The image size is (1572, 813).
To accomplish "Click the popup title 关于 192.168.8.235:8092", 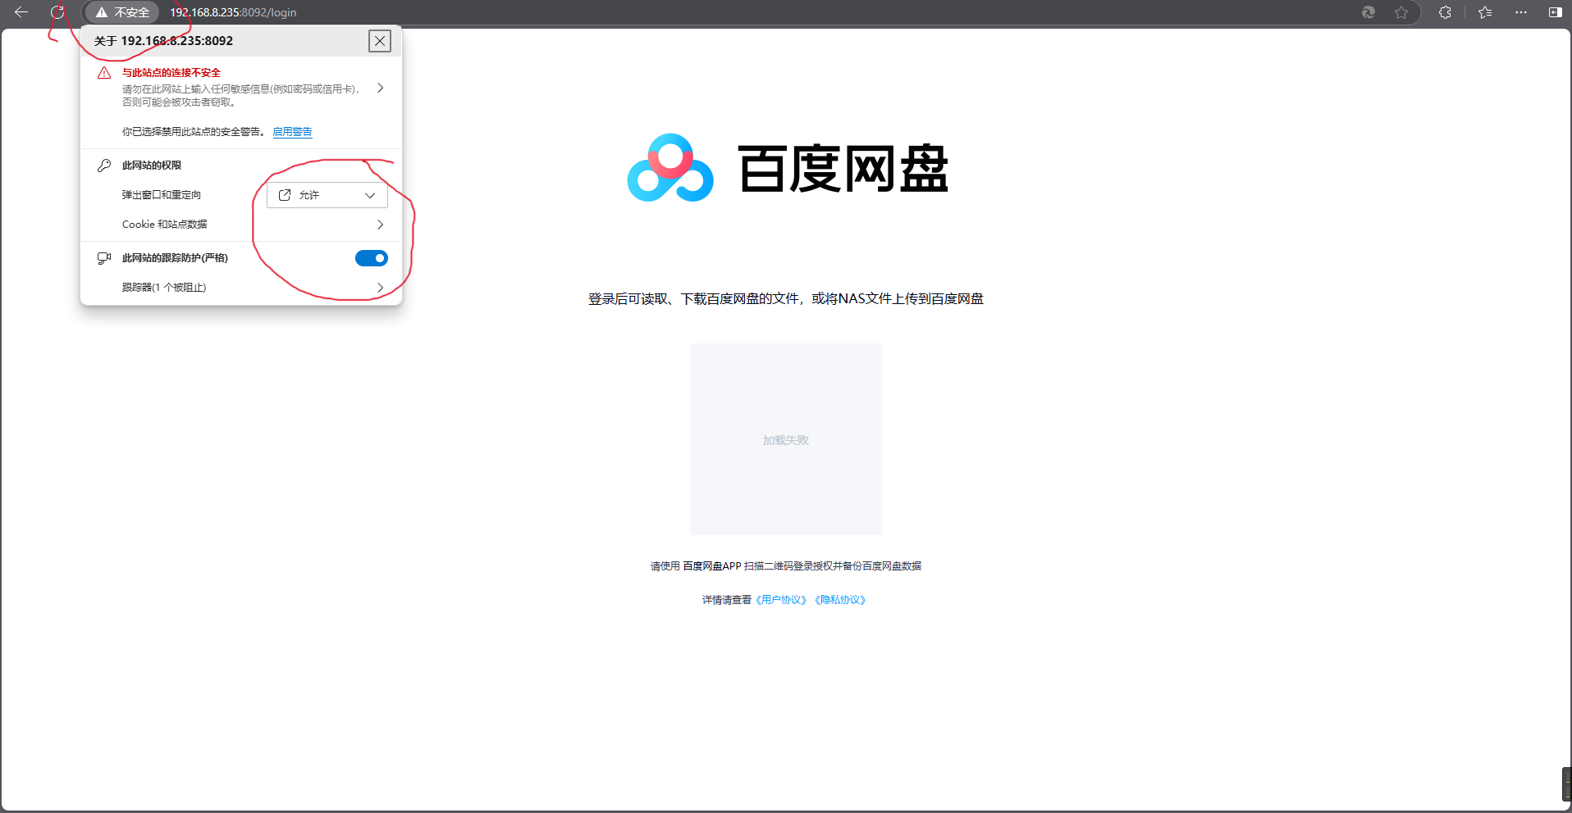I will point(163,41).
